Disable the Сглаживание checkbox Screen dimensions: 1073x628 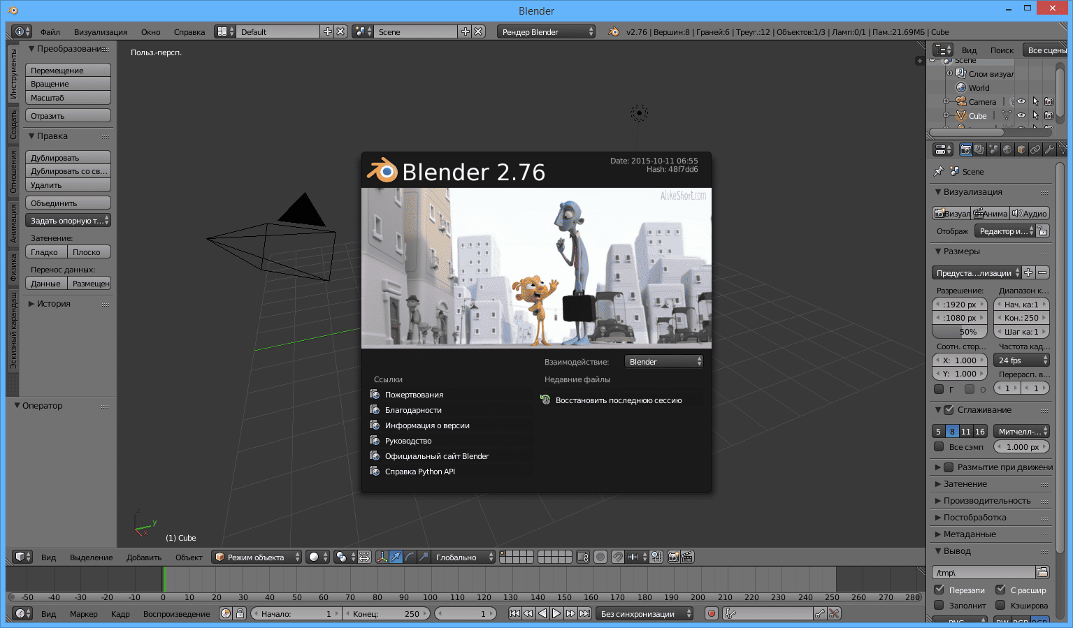949,410
